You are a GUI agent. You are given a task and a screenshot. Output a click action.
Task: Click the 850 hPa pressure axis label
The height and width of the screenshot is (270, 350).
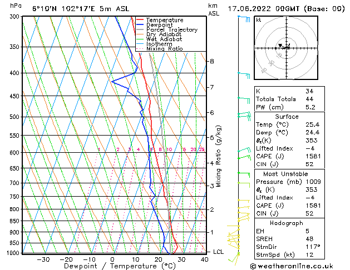[16, 221]
